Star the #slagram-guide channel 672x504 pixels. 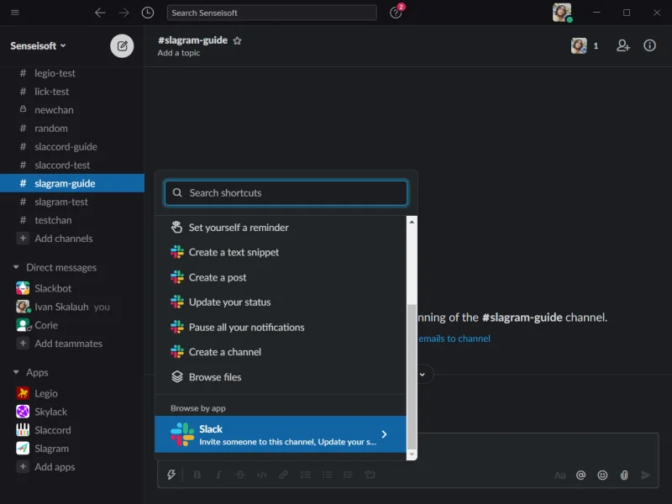[237, 40]
